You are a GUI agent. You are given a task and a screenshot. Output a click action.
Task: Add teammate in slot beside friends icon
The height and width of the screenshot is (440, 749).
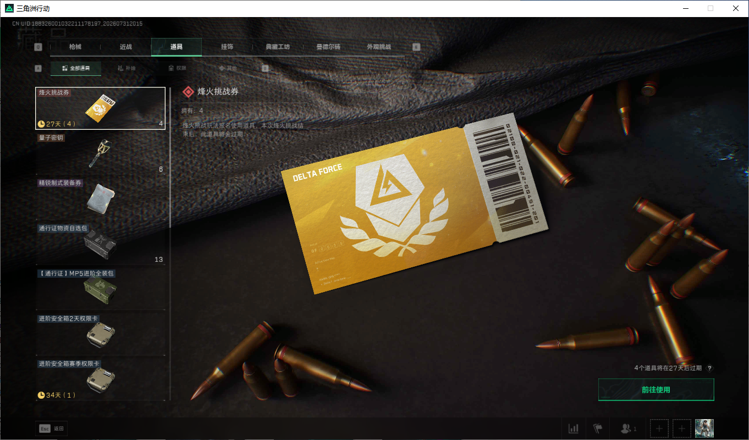tap(659, 428)
